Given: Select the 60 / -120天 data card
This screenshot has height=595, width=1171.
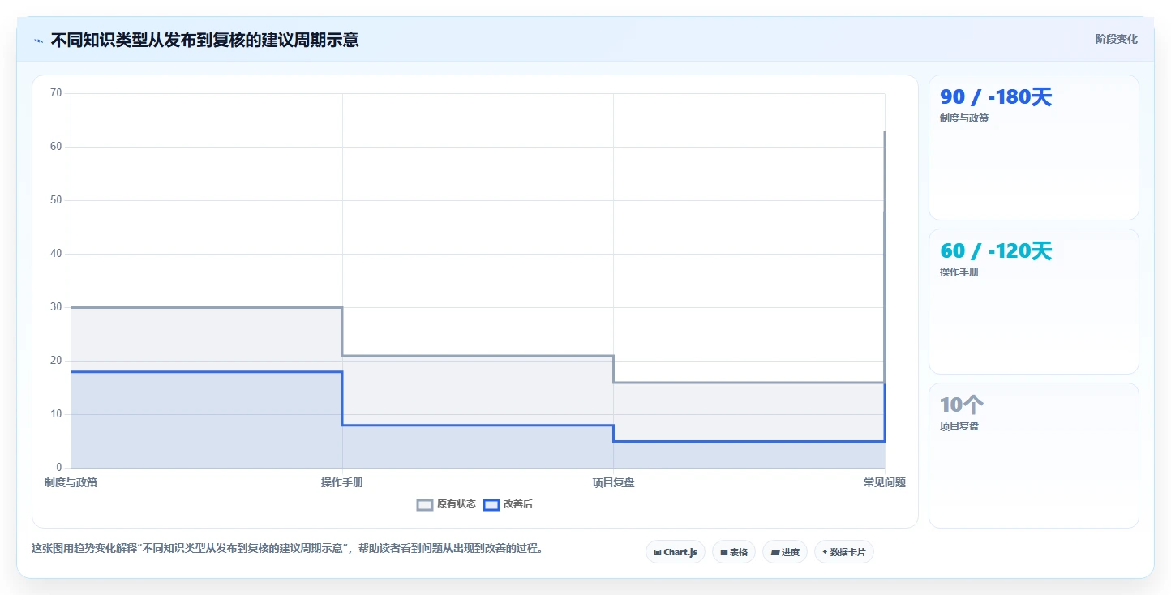Looking at the screenshot, I should coord(1033,302).
